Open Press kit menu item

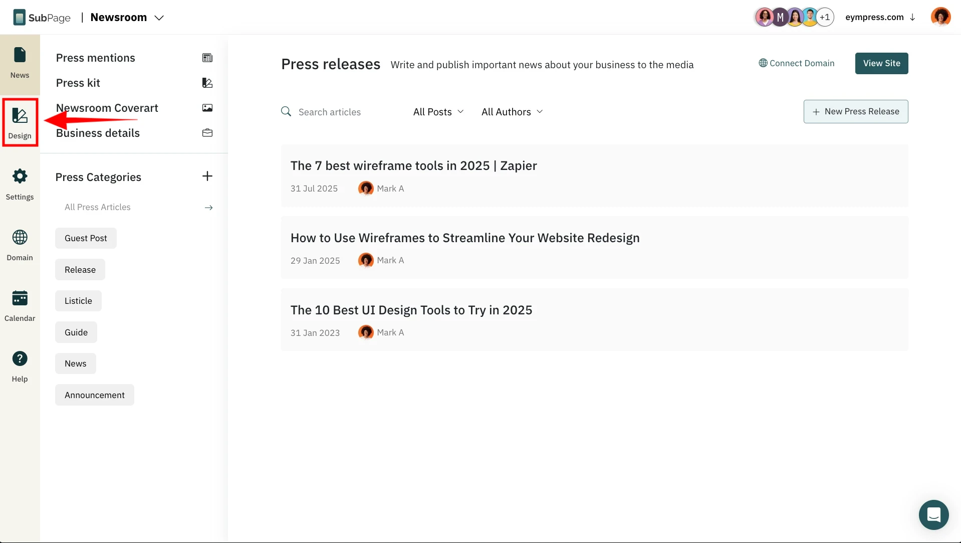click(78, 83)
